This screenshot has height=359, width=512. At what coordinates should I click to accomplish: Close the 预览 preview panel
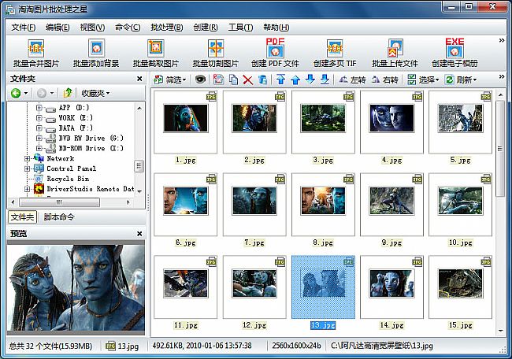[139, 233]
